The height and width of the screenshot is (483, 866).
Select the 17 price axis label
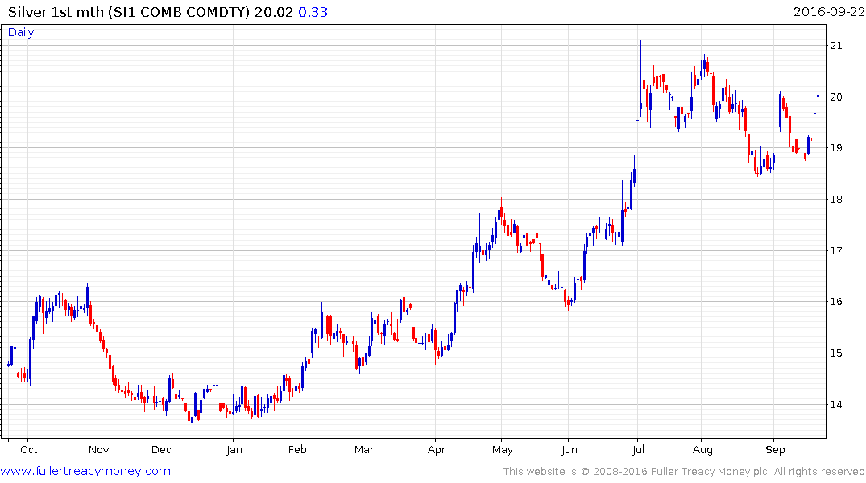tap(836, 250)
